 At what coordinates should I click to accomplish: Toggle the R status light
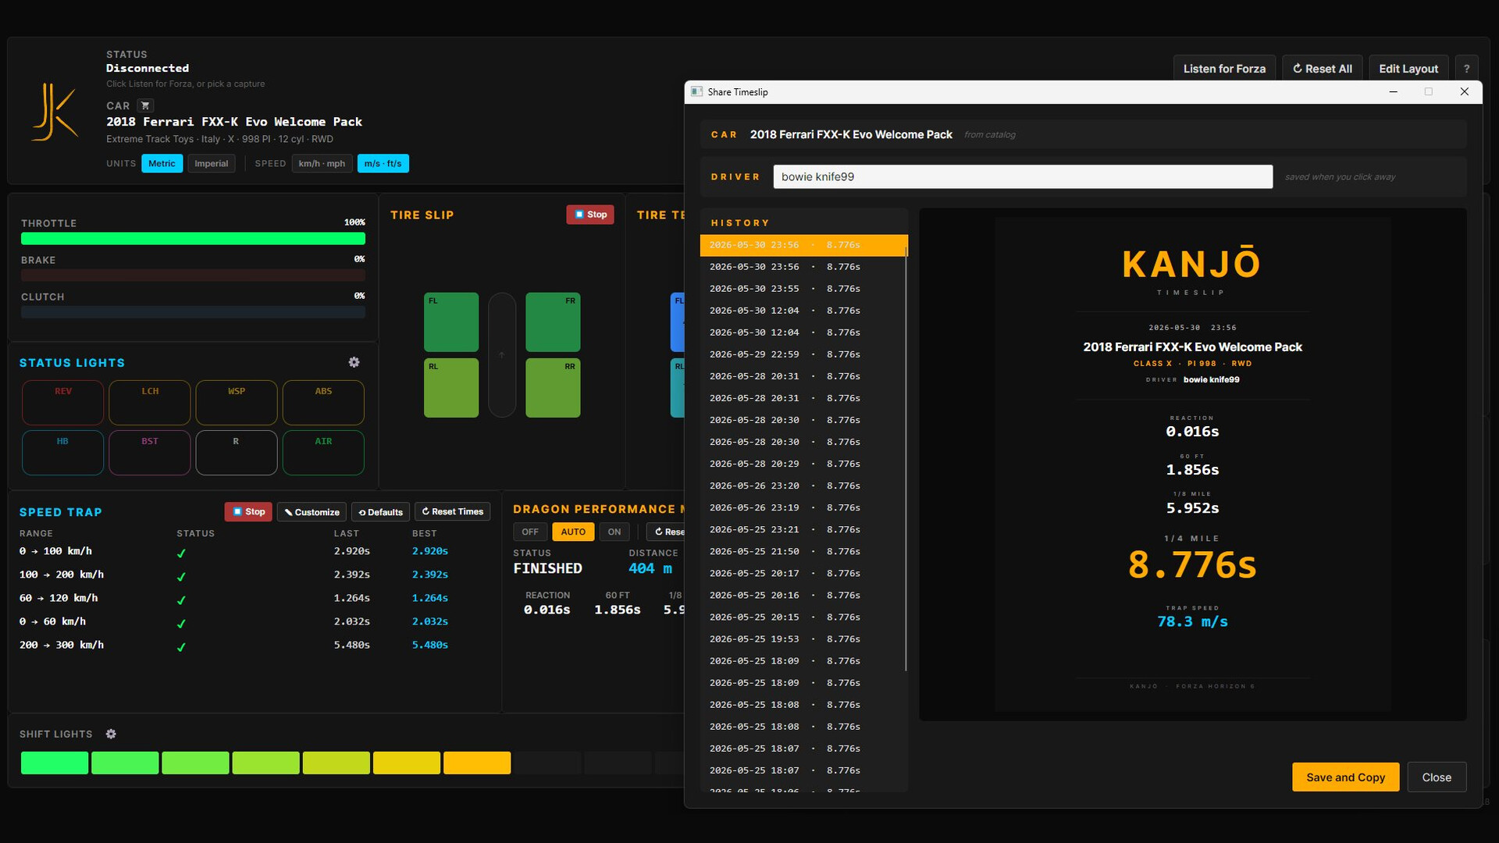[237, 452]
